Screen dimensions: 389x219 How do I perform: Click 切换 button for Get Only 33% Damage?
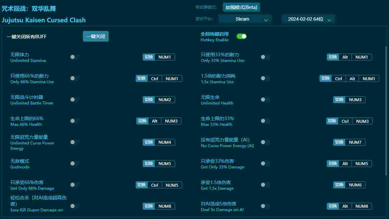point(333,163)
